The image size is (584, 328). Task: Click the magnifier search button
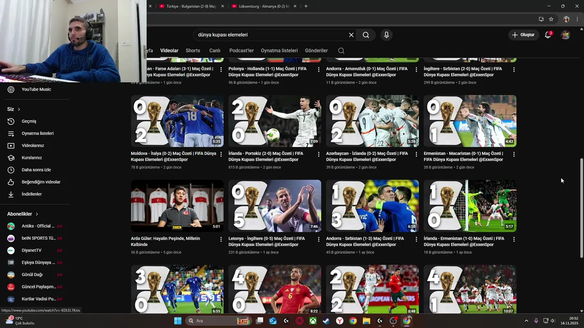pos(366,35)
